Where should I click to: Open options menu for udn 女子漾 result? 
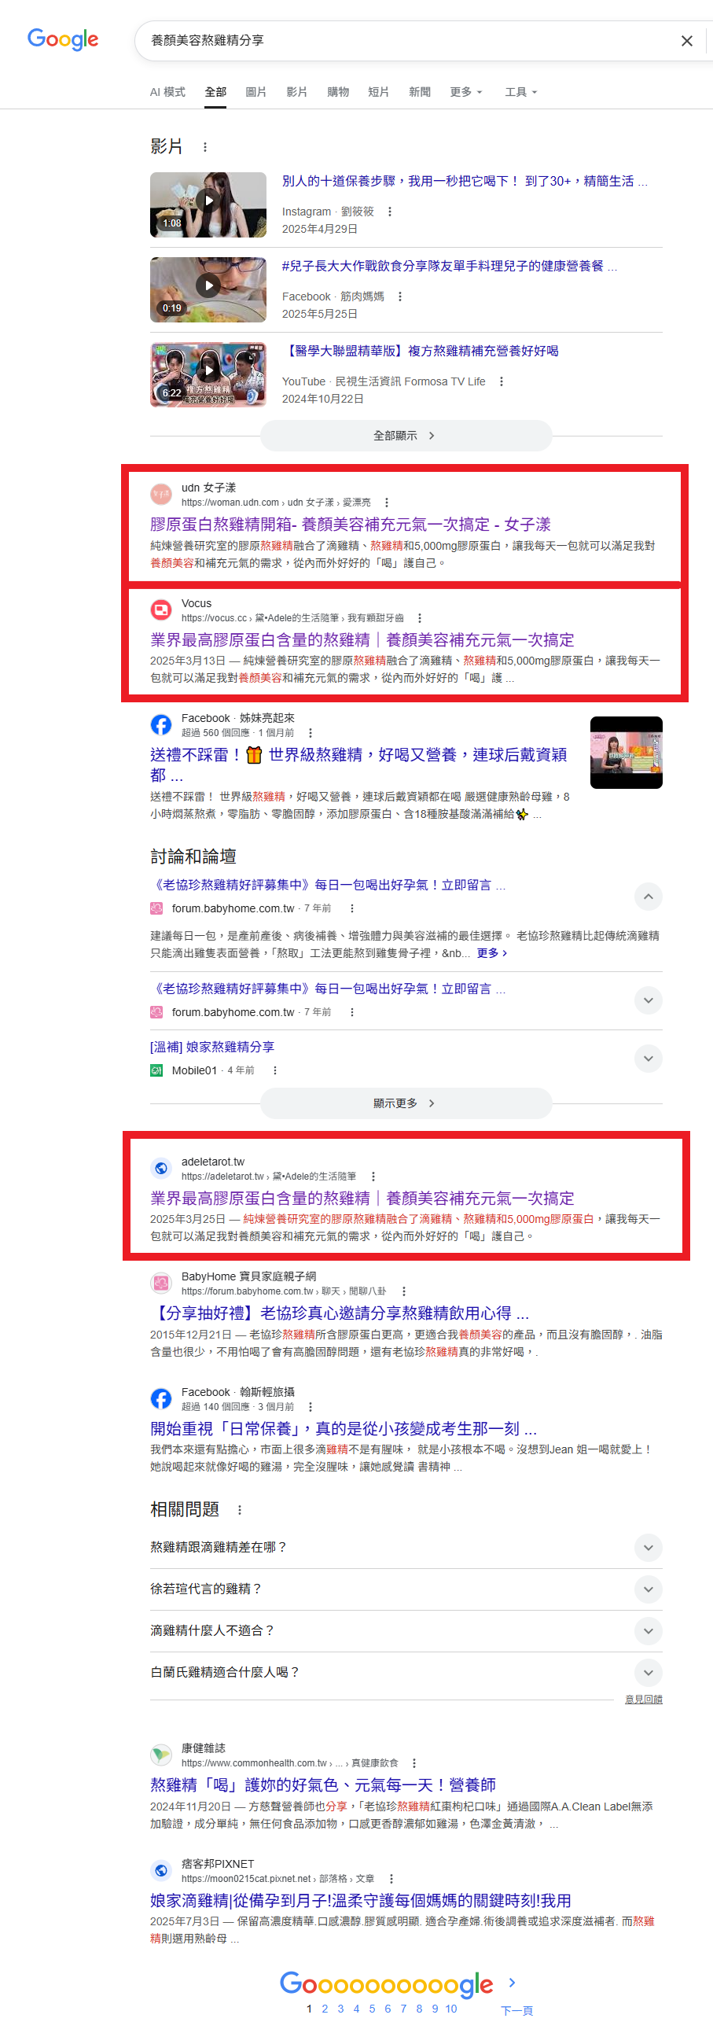(x=386, y=503)
